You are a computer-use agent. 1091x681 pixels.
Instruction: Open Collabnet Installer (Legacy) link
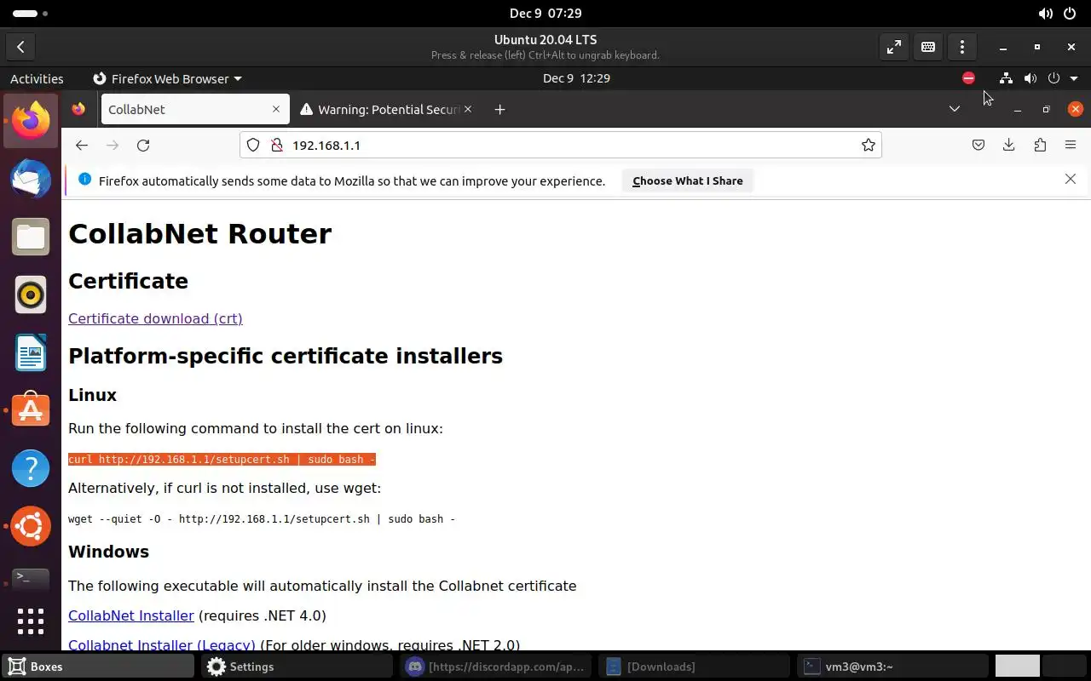point(162,644)
